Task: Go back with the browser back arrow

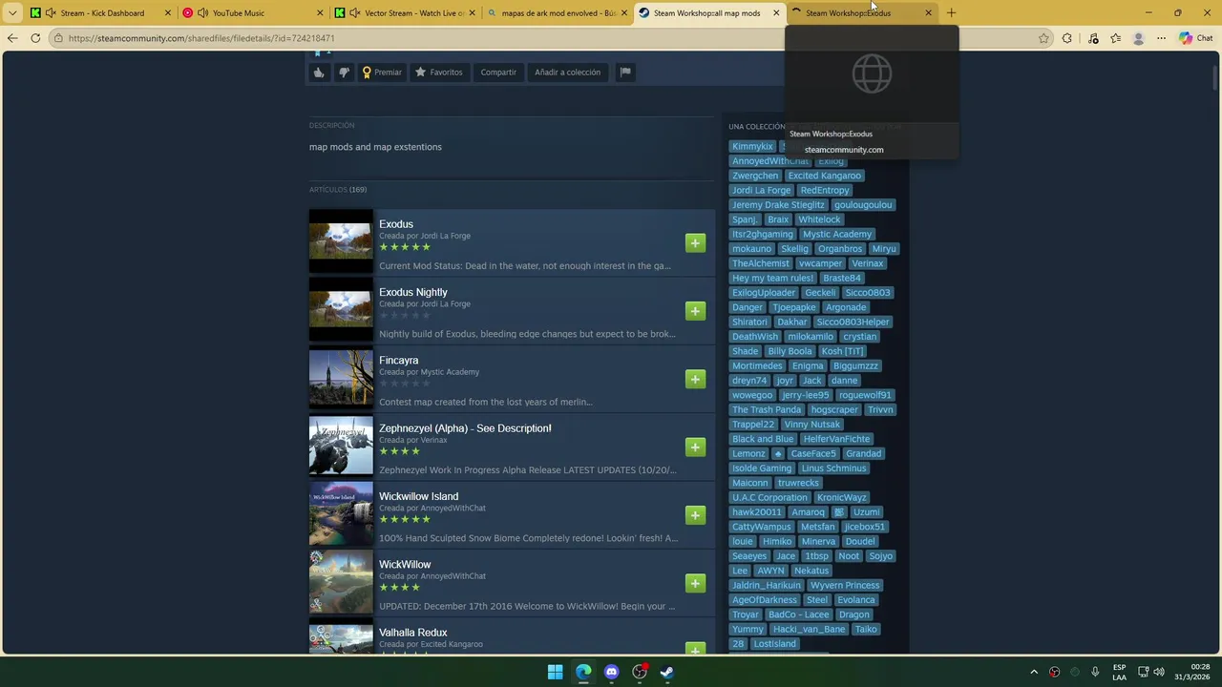Action: [x=12, y=38]
